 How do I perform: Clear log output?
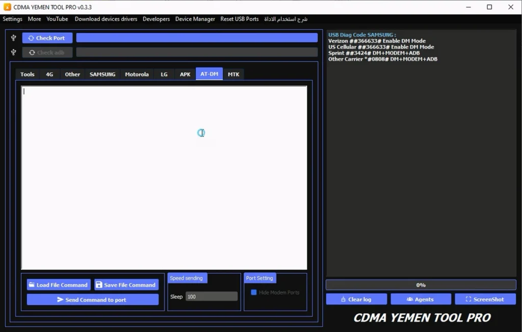[356, 299]
